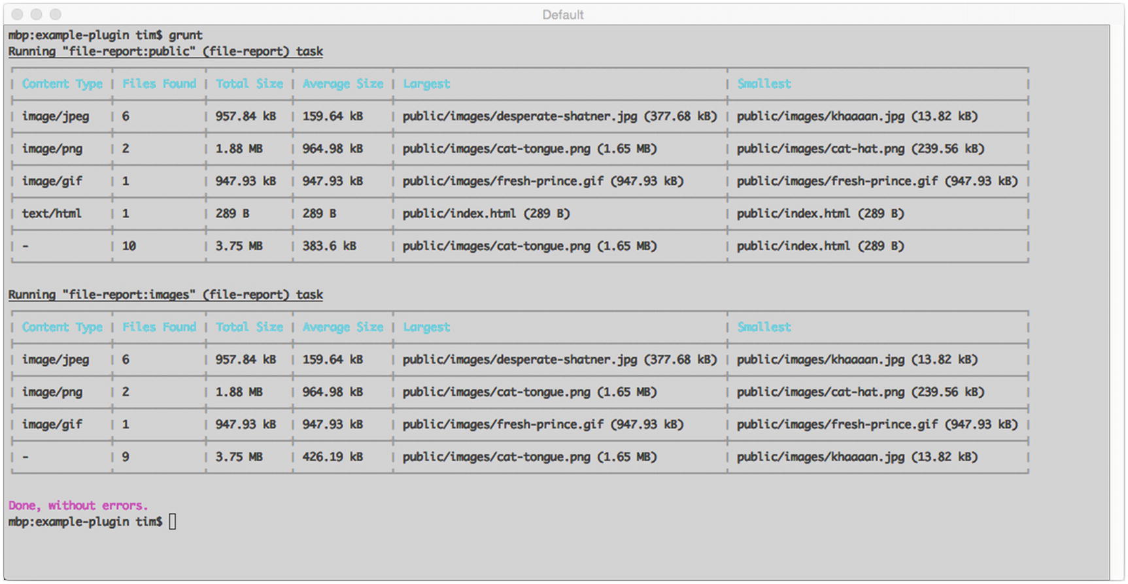1128x584 pixels.
Task: Click "Smallest" header in public report table
Action: pos(764,84)
